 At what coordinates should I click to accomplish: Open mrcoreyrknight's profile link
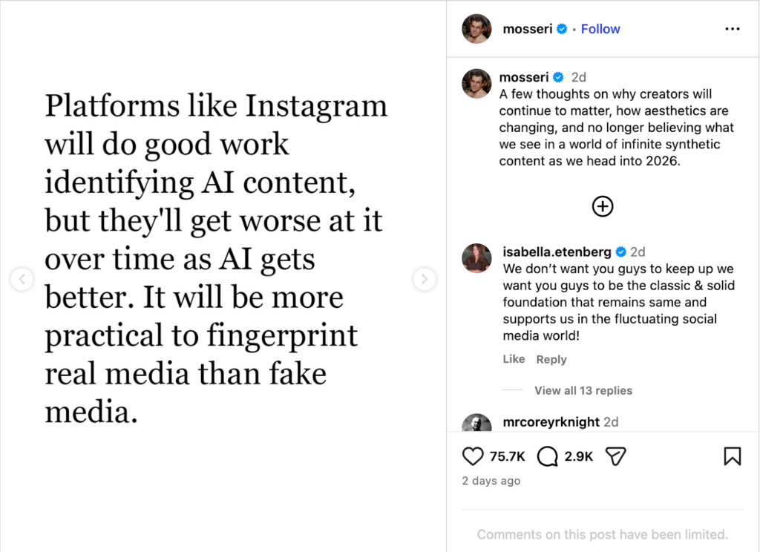(x=551, y=422)
